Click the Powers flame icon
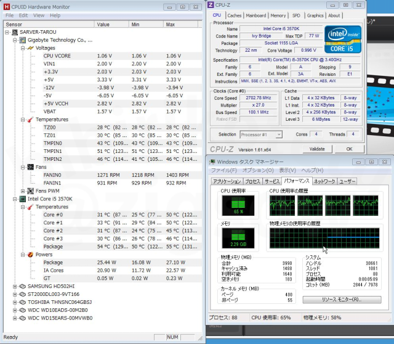394x344 pixels. (31, 254)
